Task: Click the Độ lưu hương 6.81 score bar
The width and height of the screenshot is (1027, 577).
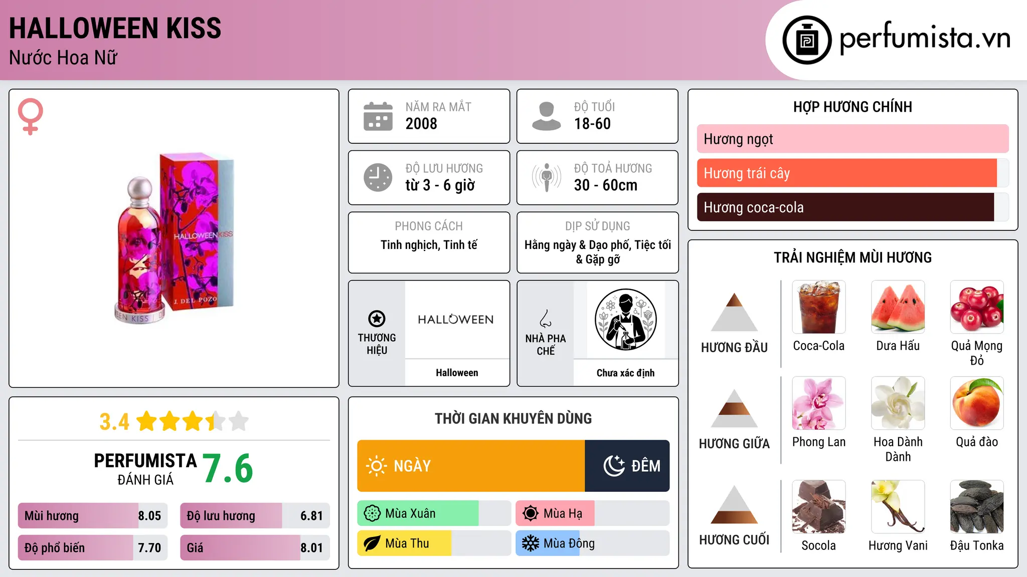Action: pos(255,516)
